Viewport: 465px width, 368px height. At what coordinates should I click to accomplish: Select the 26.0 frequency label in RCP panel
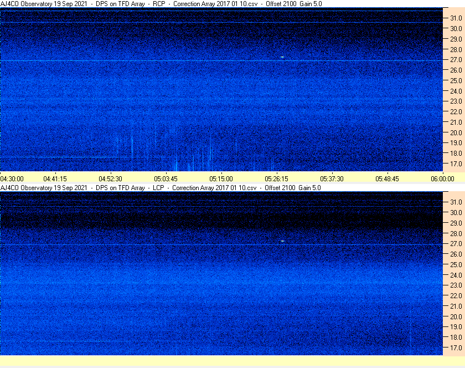[x=456, y=70]
